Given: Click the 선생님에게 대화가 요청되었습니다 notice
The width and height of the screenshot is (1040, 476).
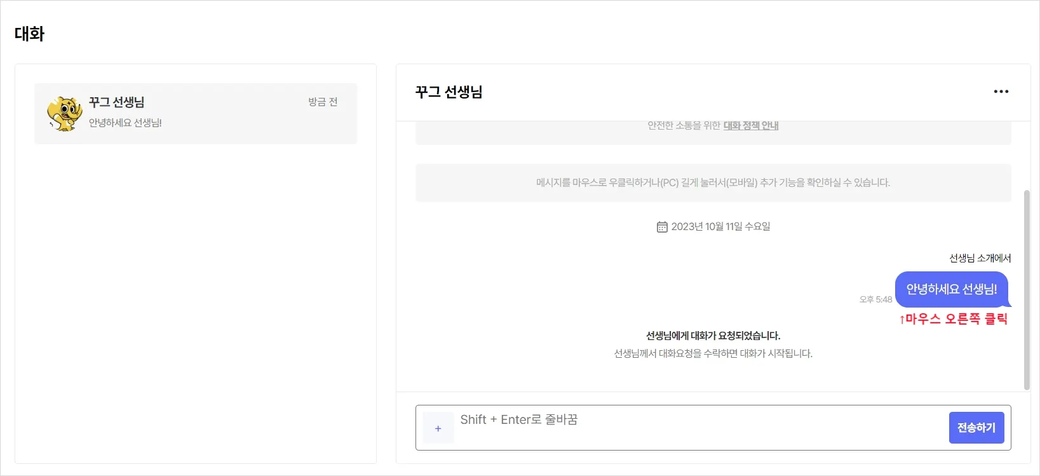Looking at the screenshot, I should 713,336.
